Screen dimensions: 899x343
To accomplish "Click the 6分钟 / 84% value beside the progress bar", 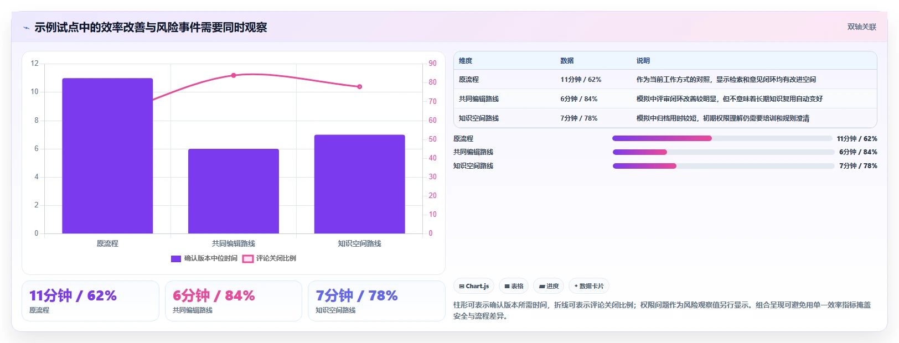I will point(858,152).
